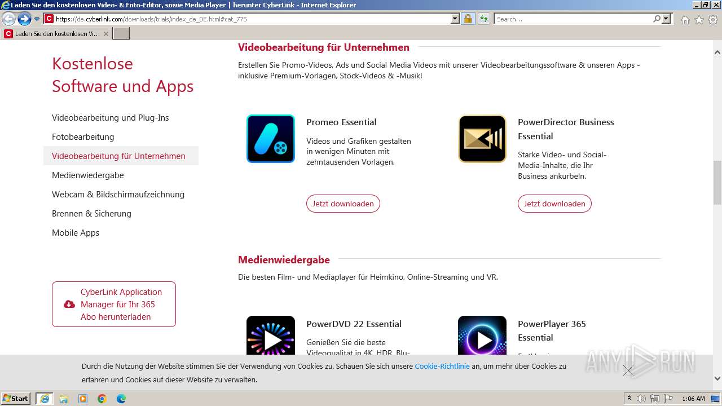Viewport: 722px width, 406px height.
Task: Select Webcam & Bildschirmaufzeichnung sidebar item
Action: (x=118, y=195)
